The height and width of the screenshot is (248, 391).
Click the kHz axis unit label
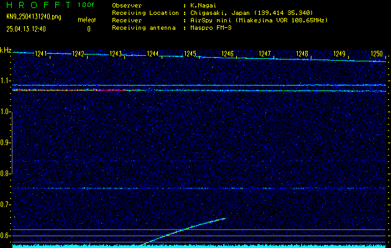pyautogui.click(x=6, y=50)
